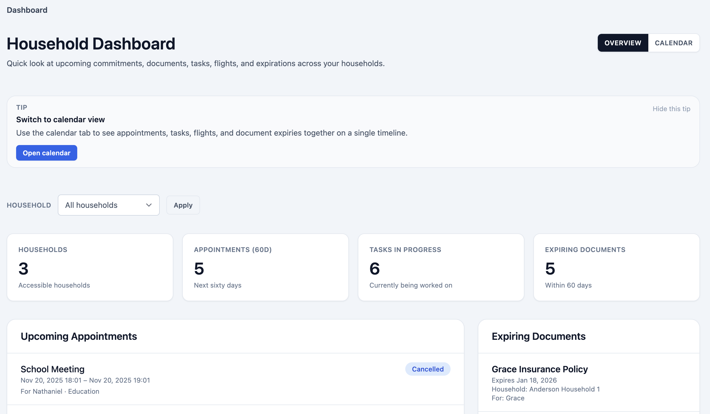Open the All households dropdown

point(108,205)
